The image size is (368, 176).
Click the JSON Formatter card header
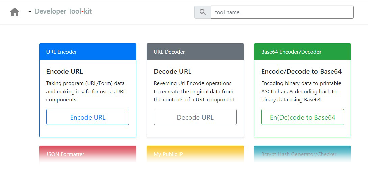88,154
